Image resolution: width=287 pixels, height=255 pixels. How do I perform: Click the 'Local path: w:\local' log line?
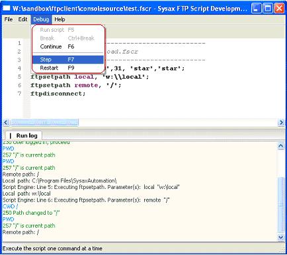pyautogui.click(x=26, y=194)
